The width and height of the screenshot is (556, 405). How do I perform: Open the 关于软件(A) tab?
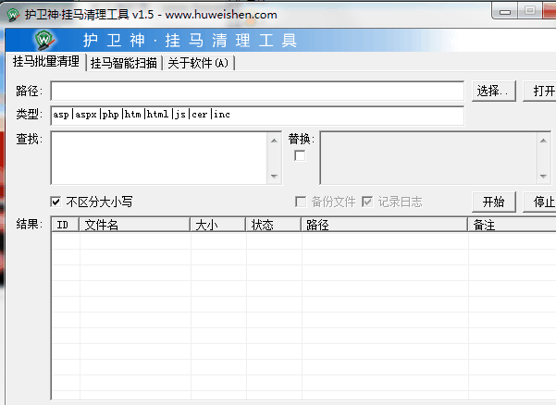198,63
